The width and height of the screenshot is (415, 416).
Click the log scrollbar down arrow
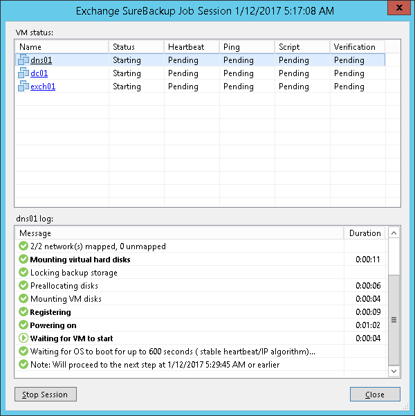pyautogui.click(x=394, y=371)
